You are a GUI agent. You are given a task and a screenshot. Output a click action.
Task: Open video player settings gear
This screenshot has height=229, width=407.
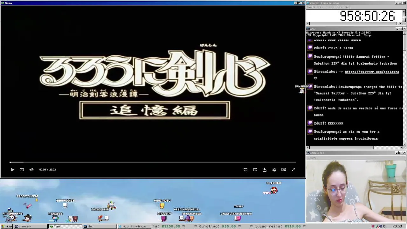[274, 170]
